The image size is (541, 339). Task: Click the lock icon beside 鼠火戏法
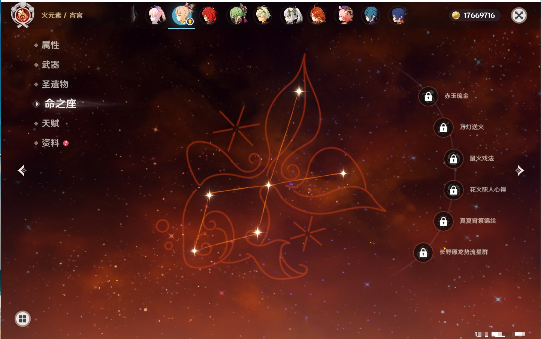[x=454, y=158]
